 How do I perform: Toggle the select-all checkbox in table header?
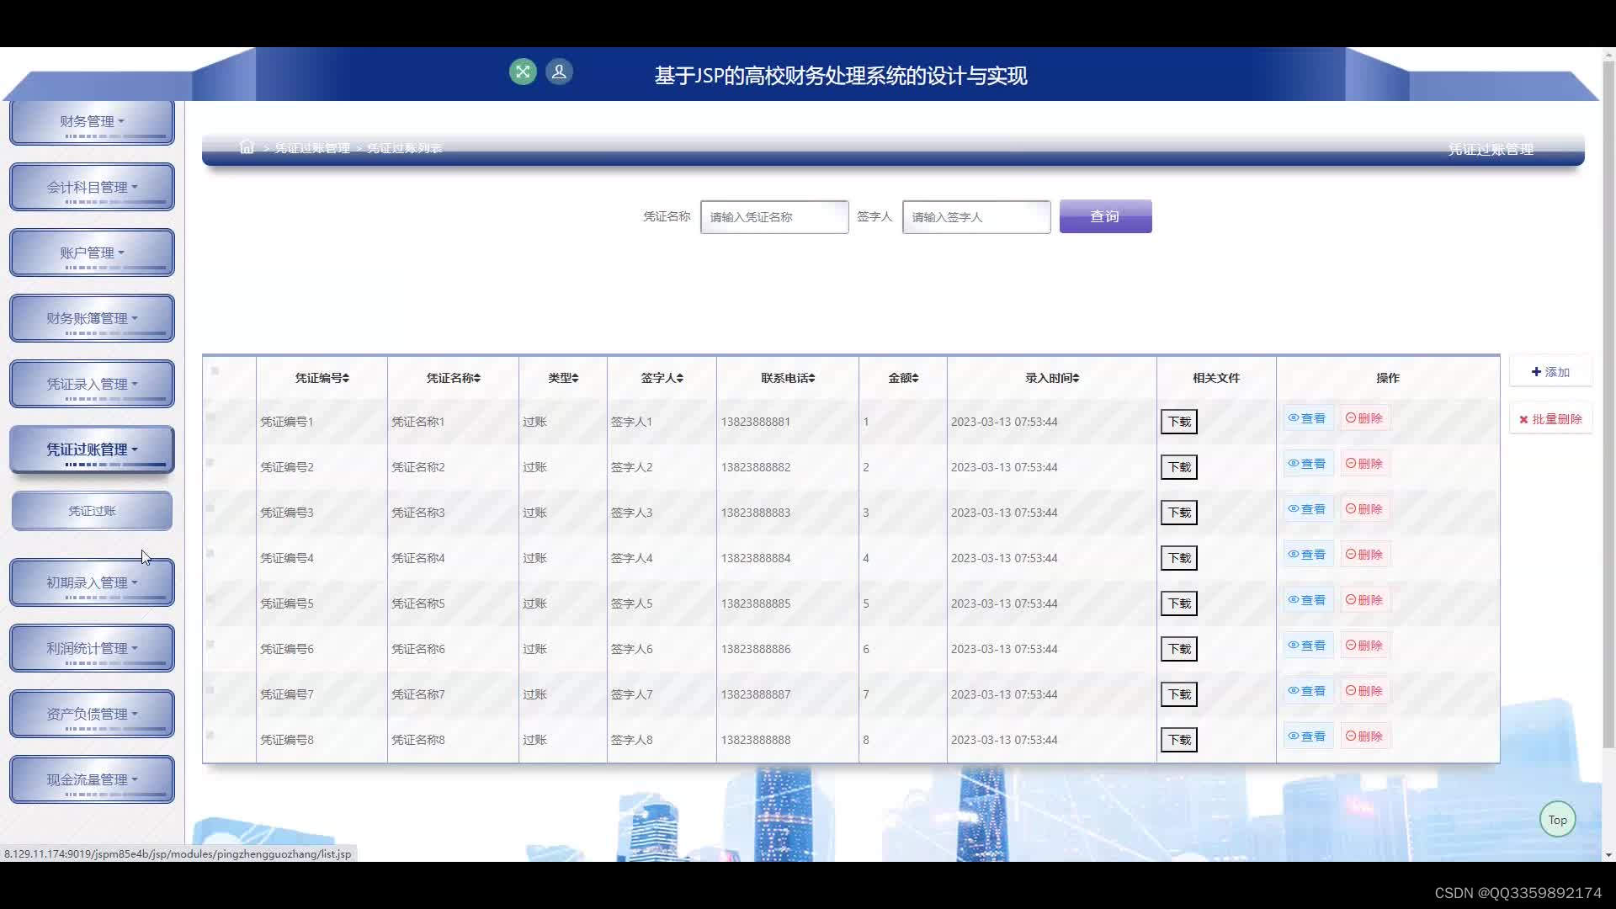(x=215, y=371)
